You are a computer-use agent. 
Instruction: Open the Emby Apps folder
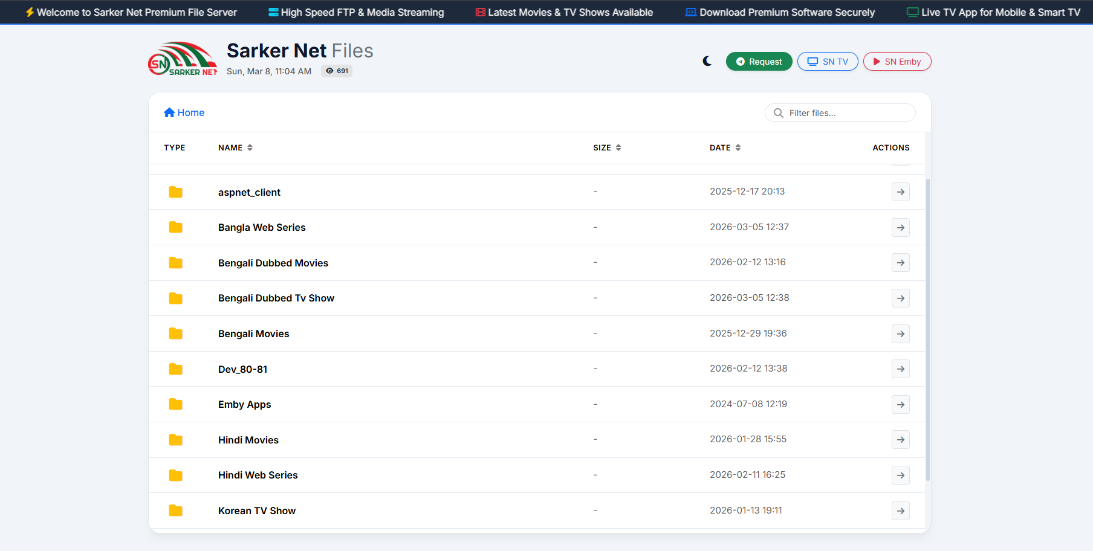click(244, 404)
